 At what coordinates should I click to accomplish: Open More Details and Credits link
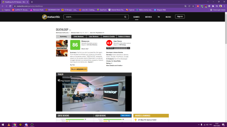(x=114, y=66)
